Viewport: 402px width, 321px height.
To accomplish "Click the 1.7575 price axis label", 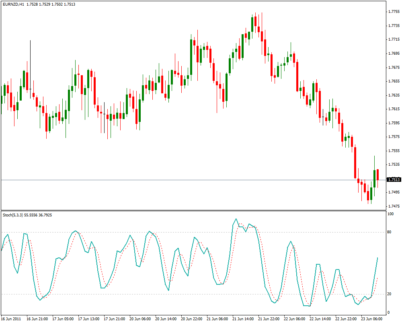I will pos(394,137).
